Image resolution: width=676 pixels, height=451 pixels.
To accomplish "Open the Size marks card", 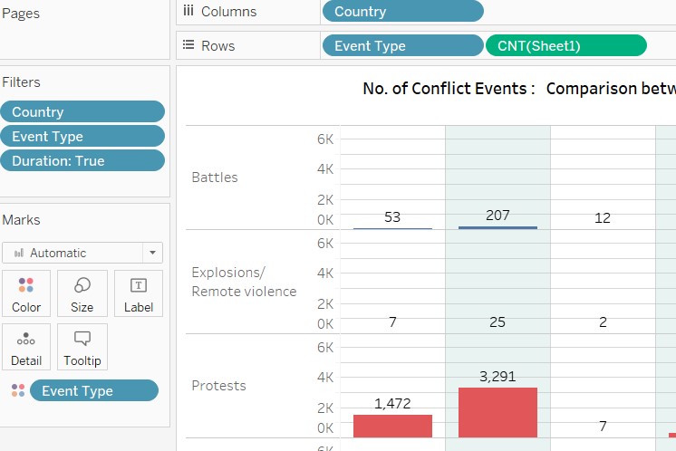I will [x=82, y=285].
